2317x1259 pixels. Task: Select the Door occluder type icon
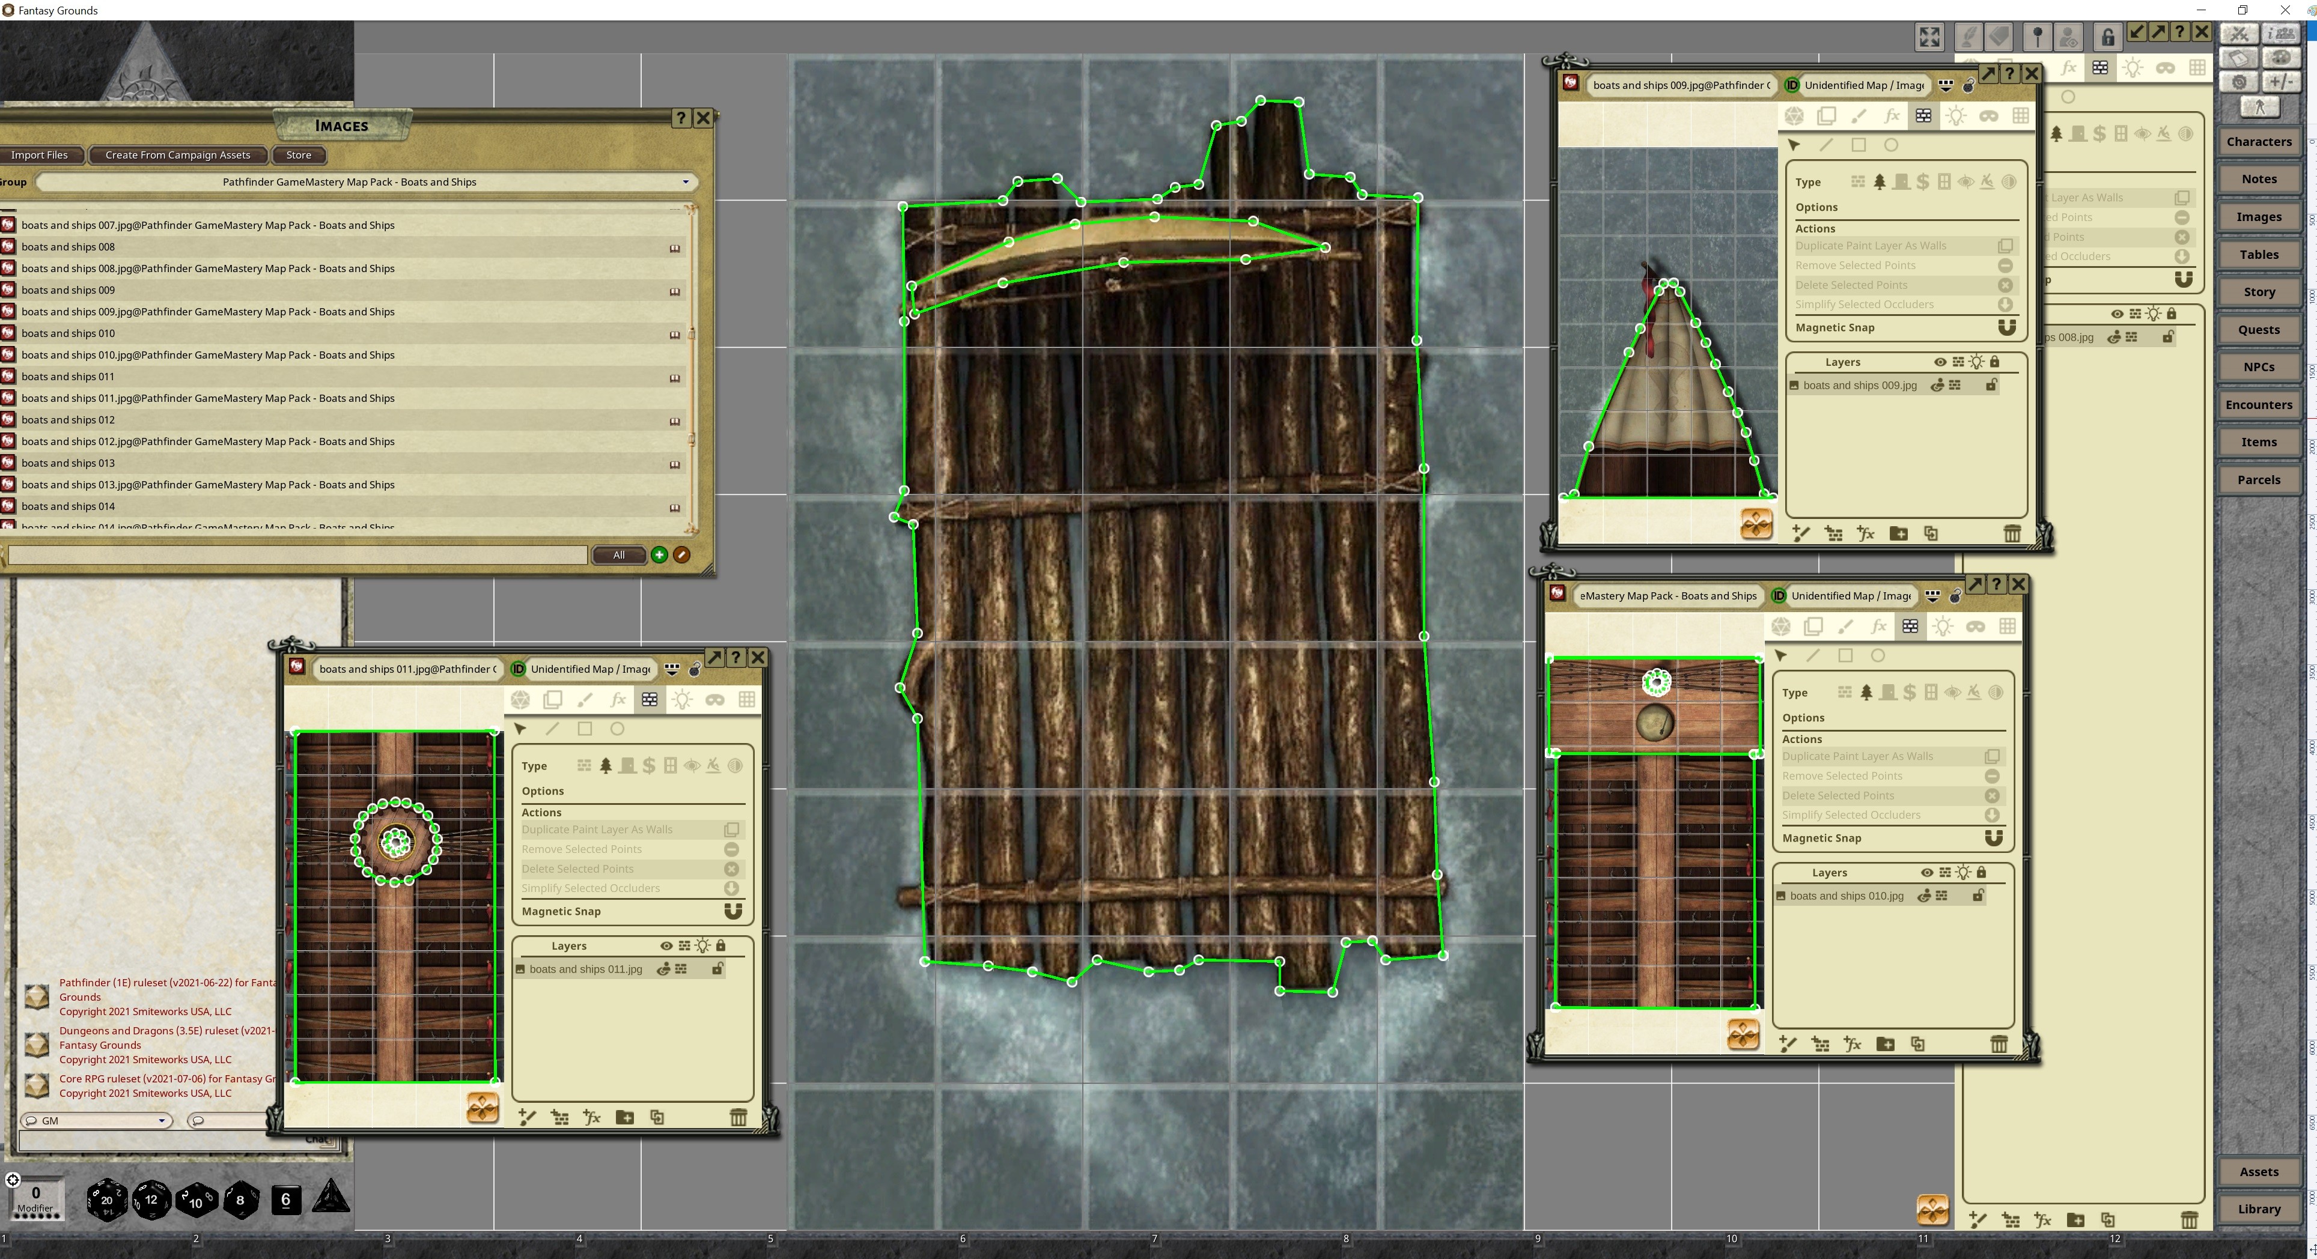tap(629, 765)
